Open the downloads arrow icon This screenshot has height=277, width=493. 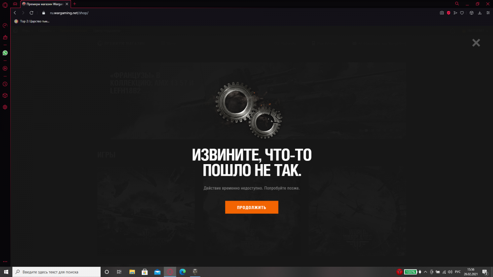[479, 13]
